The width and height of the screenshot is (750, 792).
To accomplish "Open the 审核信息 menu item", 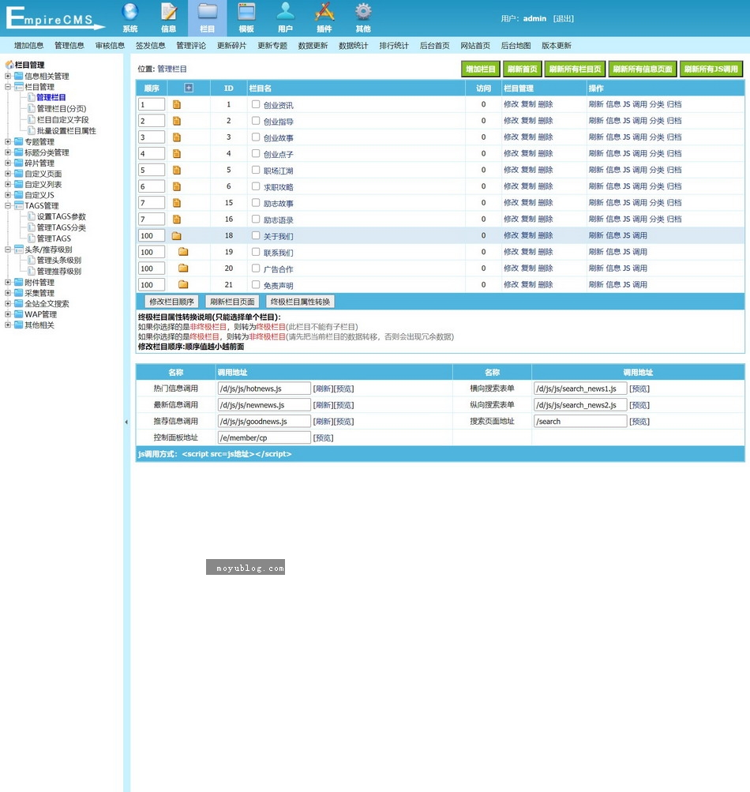I will 110,46.
